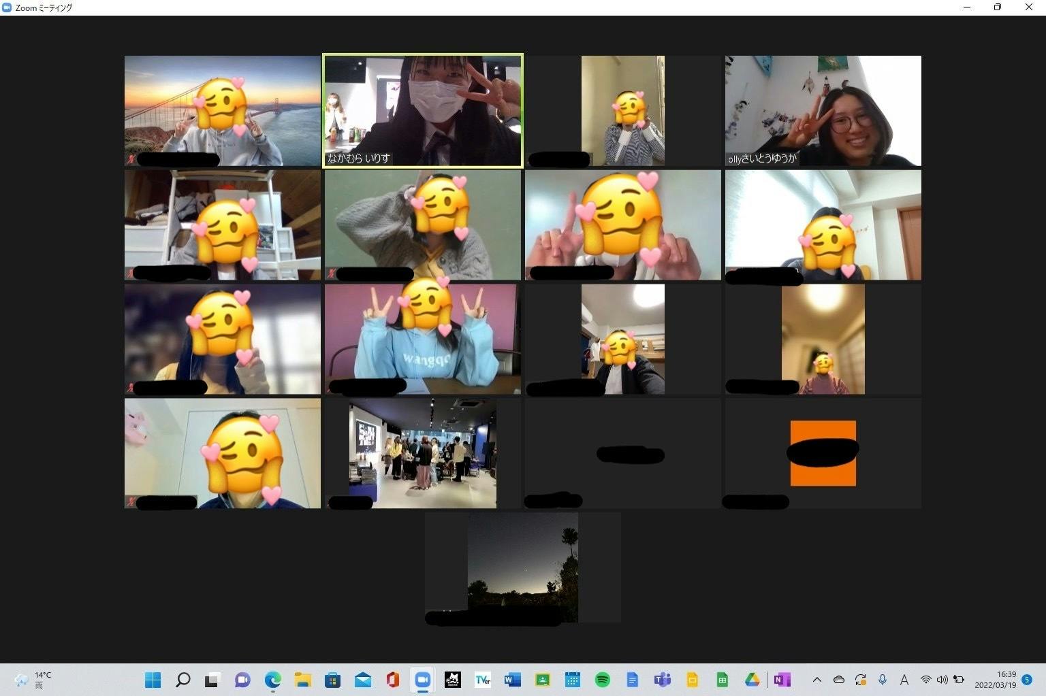This screenshot has width=1046, height=696.
Task: Launch Google Drive from the taskbar
Action: (752, 680)
